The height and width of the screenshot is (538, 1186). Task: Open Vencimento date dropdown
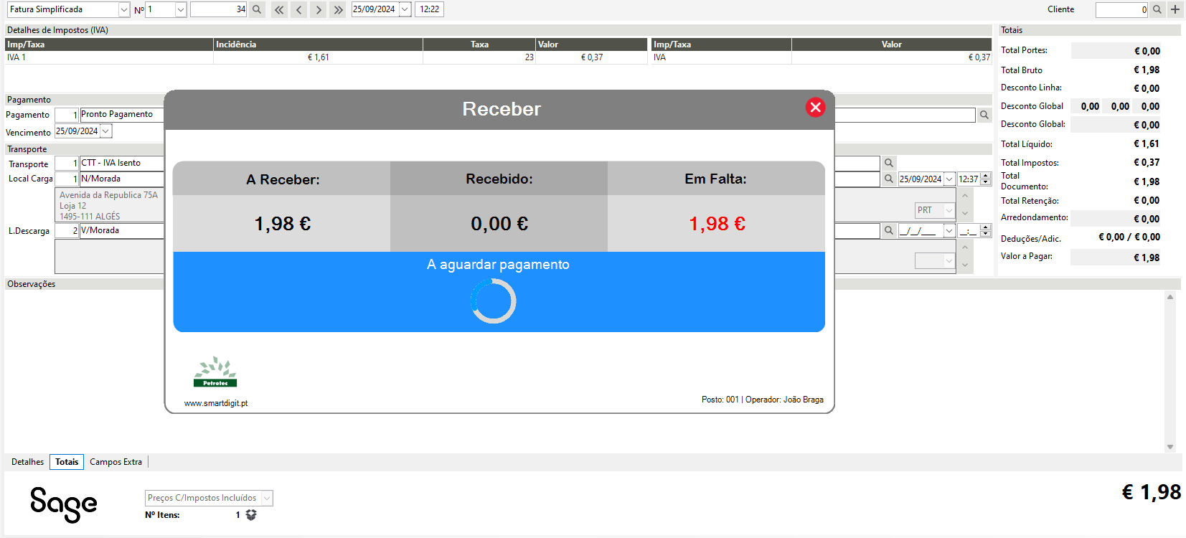click(x=105, y=131)
